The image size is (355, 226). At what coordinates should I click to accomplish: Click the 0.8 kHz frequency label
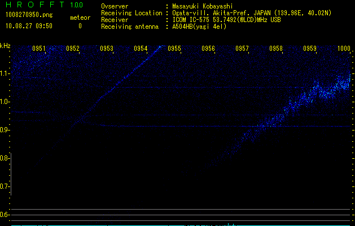5,158
